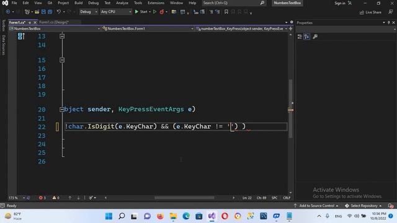Click the Start debugging button
Screen dimensions: 397x223
[141, 12]
